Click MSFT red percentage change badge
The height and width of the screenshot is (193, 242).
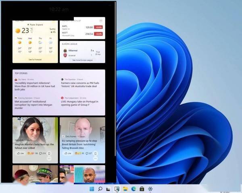(98, 34)
